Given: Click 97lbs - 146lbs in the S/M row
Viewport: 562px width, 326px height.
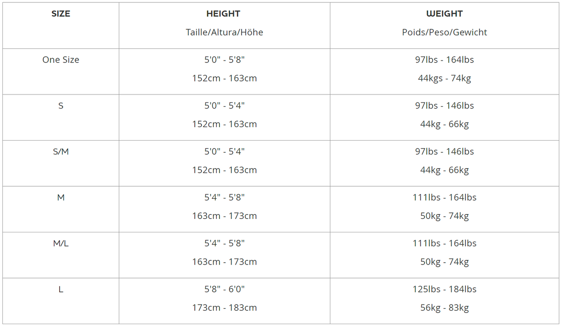Looking at the screenshot, I should click(444, 152).
